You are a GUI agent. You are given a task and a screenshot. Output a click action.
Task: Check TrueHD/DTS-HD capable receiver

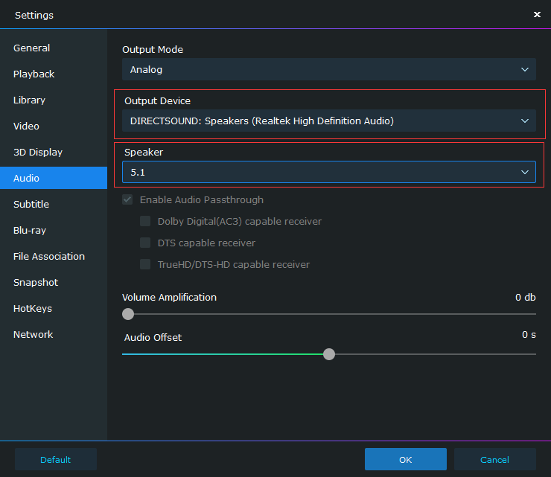pos(145,264)
